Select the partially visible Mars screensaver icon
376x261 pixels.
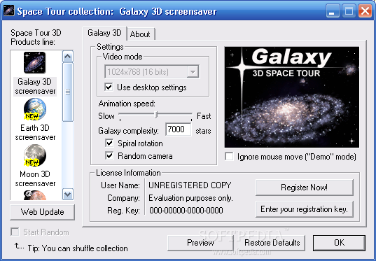coord(35,195)
